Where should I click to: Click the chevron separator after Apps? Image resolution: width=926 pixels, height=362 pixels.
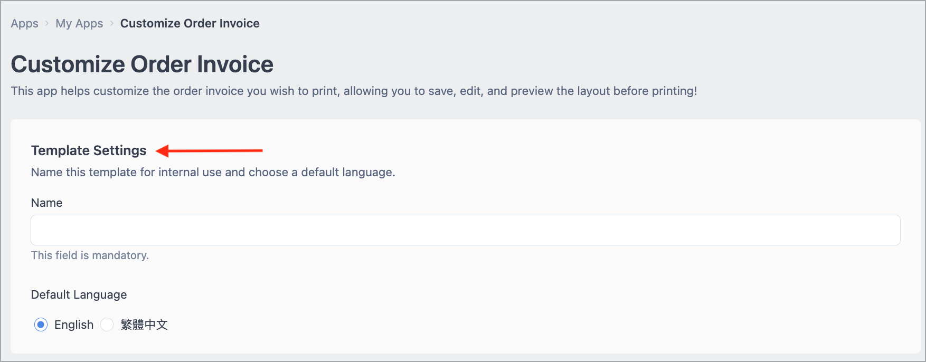point(47,23)
